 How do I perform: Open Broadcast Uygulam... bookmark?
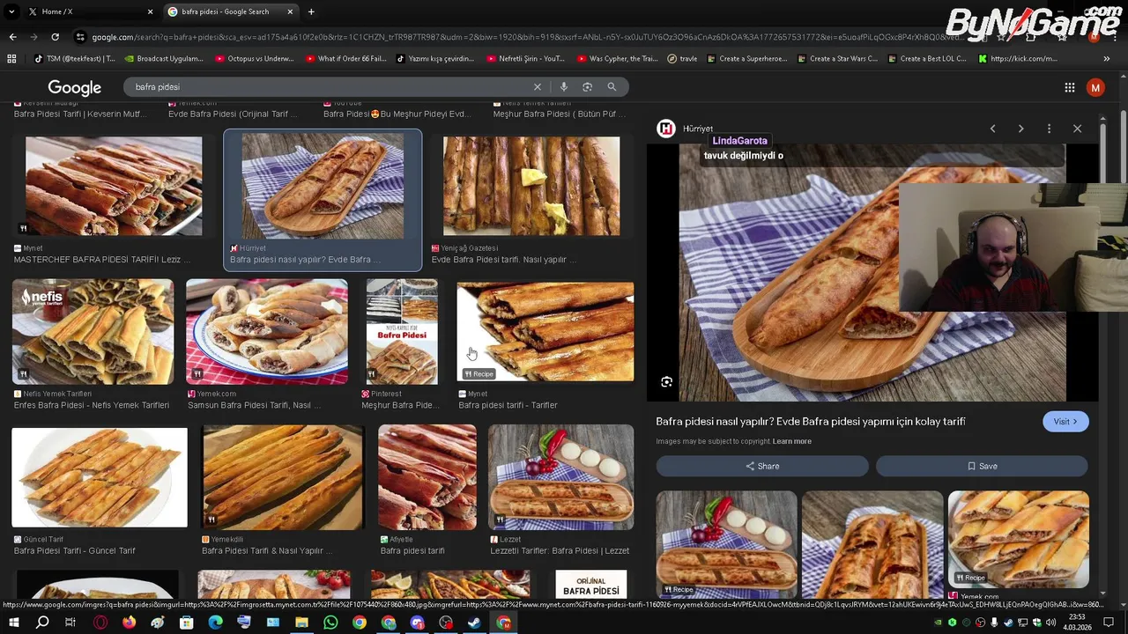164,59
